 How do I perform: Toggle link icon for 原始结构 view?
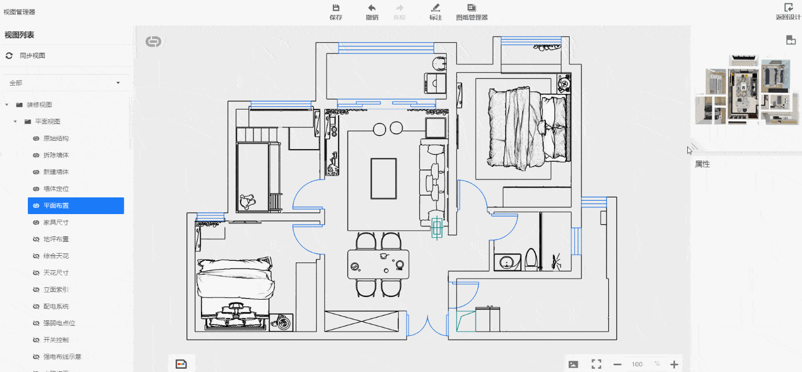pos(36,138)
